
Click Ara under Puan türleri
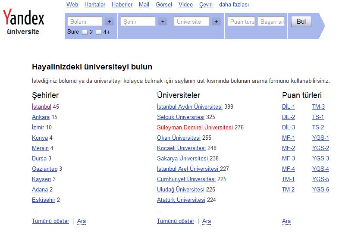pyautogui.click(x=286, y=221)
